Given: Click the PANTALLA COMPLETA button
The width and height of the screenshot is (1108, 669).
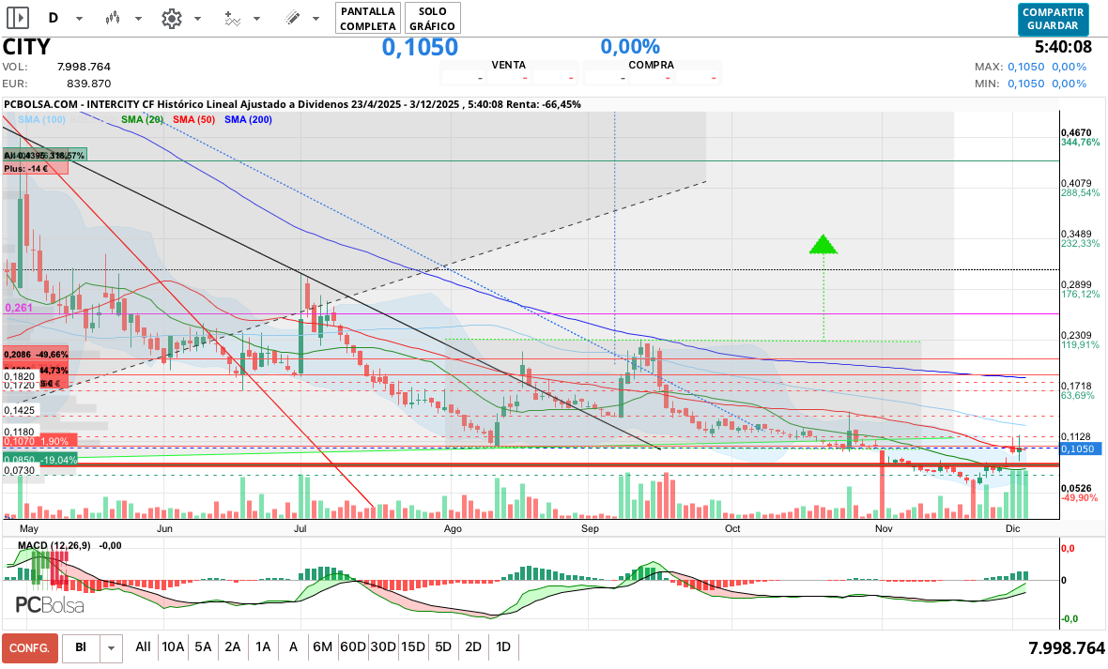Looking at the screenshot, I should tap(368, 18).
